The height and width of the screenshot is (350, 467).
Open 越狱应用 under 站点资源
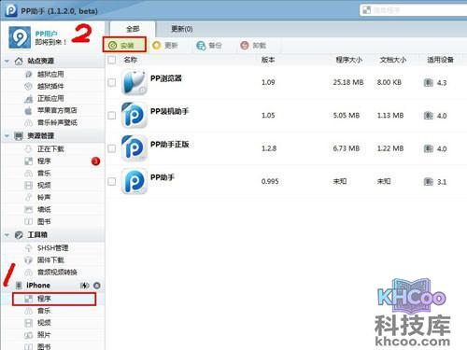(50, 74)
